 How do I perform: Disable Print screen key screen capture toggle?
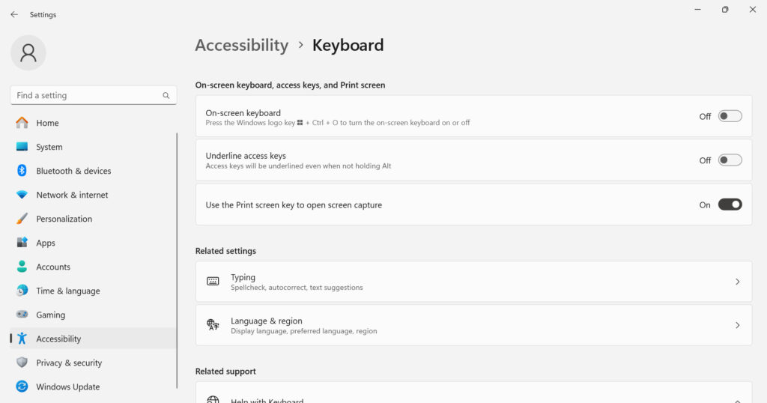pos(730,204)
